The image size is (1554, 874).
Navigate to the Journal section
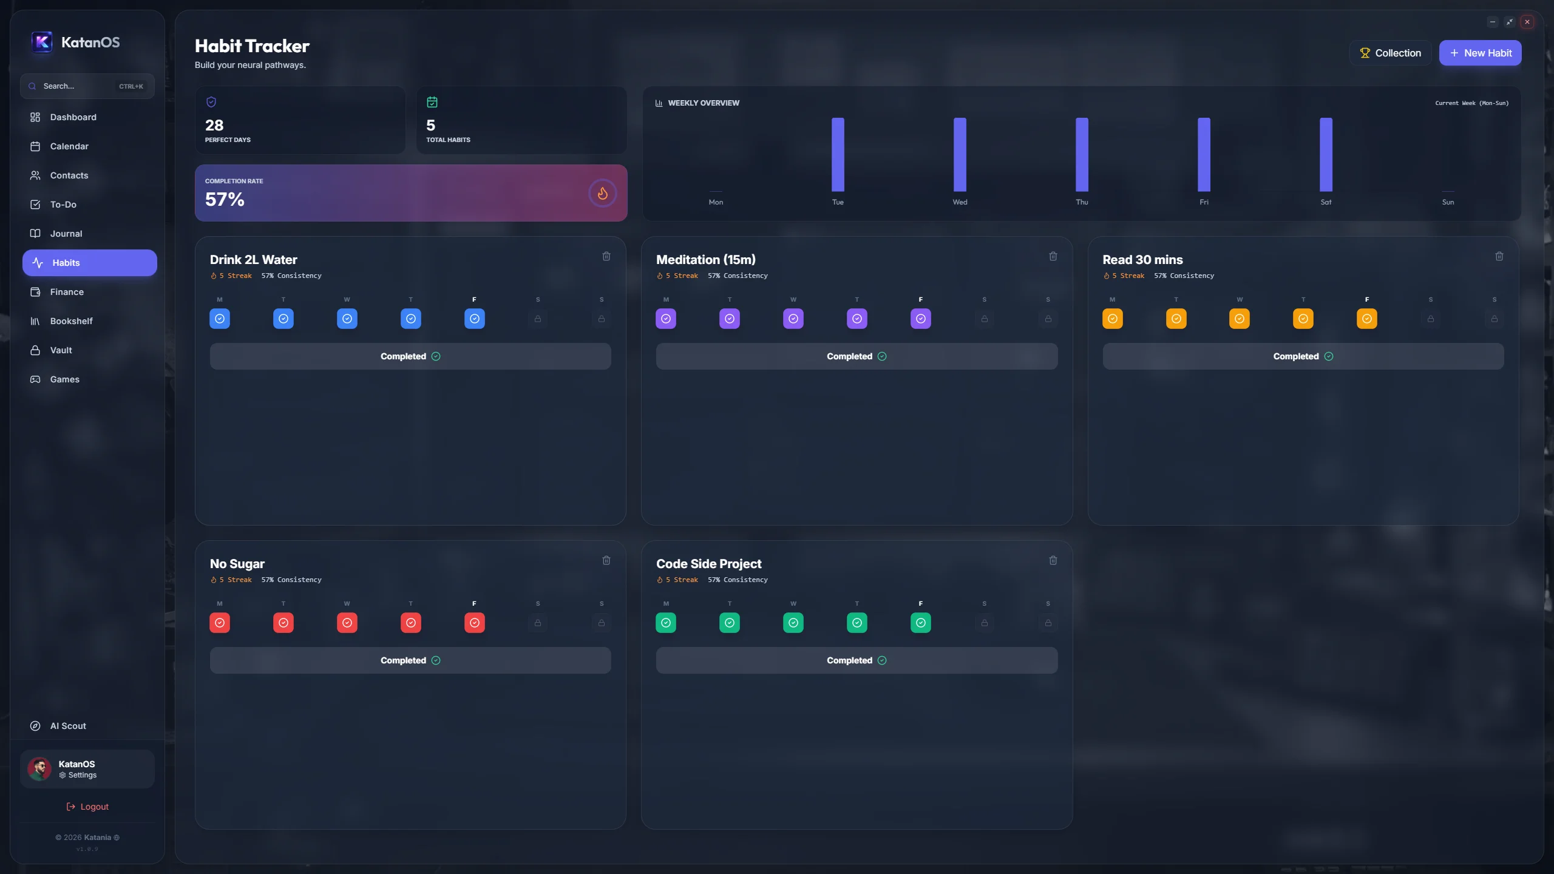(x=66, y=233)
